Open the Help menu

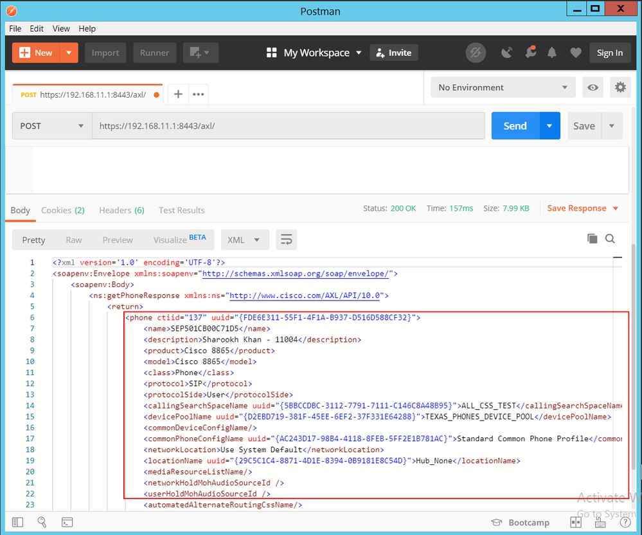(87, 29)
